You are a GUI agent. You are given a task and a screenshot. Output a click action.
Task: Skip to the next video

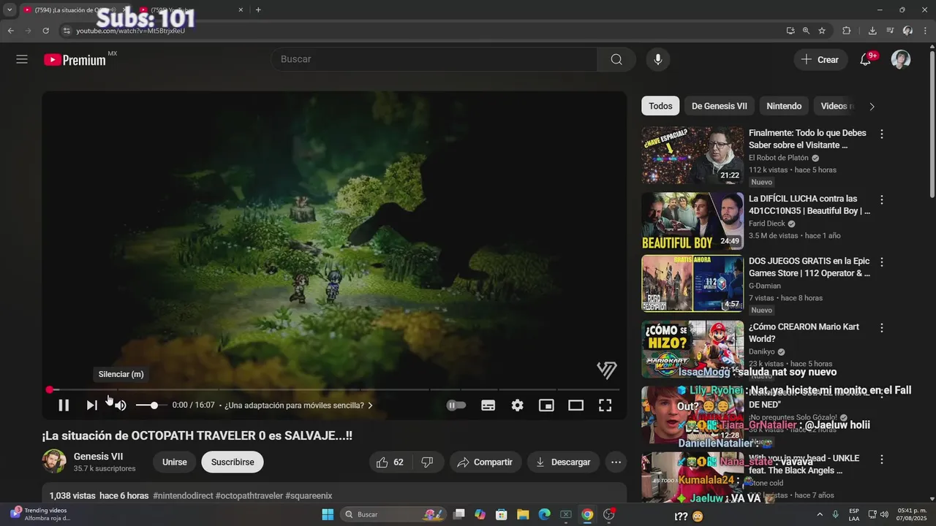[91, 405]
